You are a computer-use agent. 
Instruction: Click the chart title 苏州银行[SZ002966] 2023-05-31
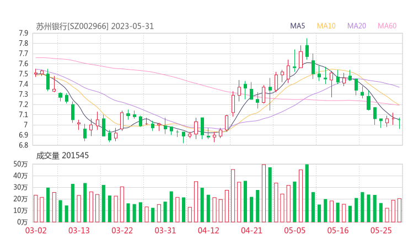tap(95, 26)
